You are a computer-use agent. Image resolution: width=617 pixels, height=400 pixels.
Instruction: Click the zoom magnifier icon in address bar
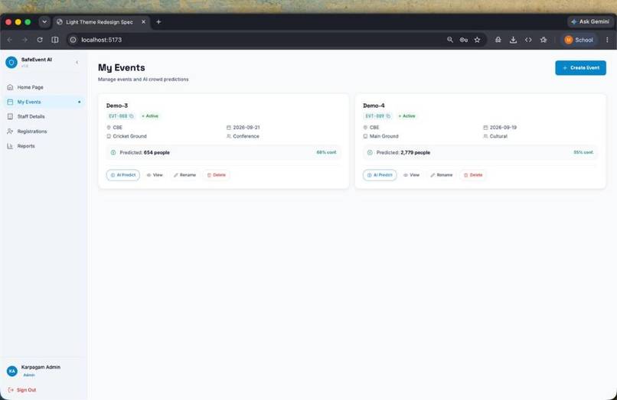tap(450, 40)
